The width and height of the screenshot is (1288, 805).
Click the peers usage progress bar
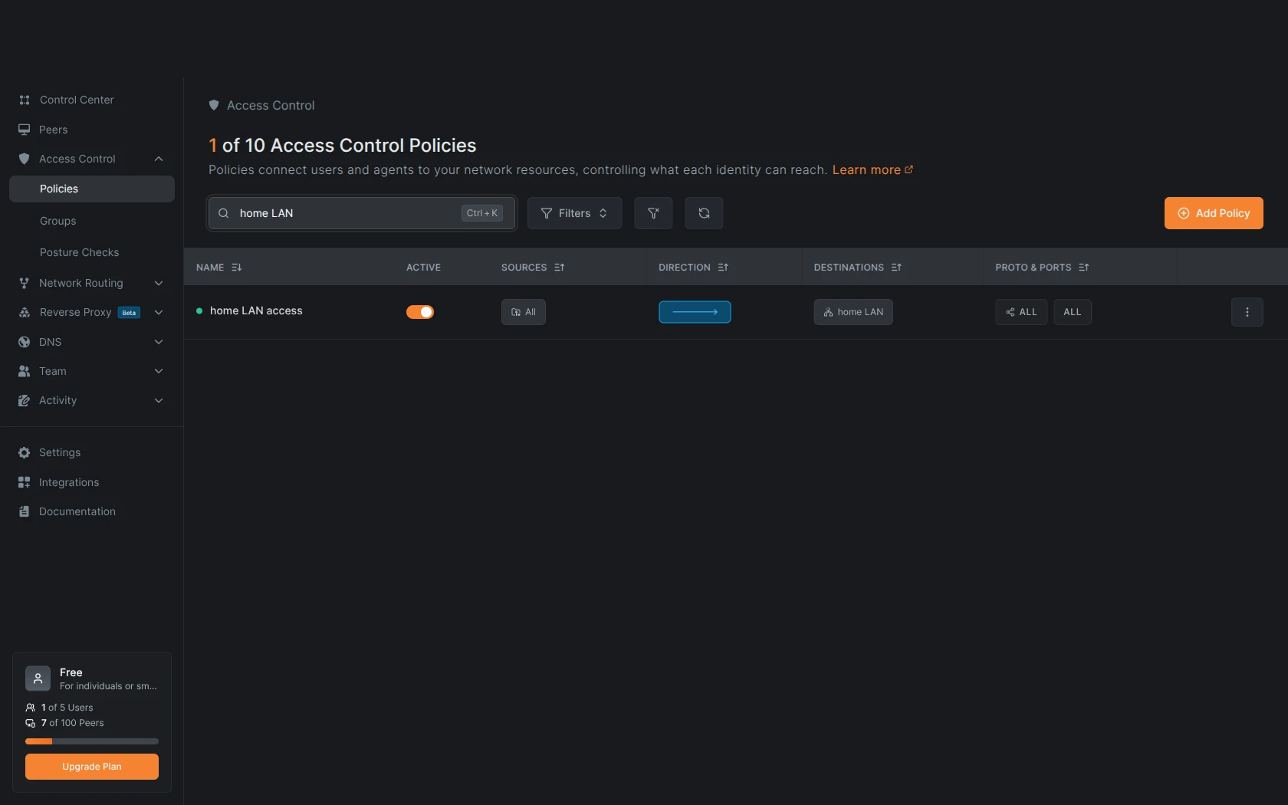tap(92, 741)
